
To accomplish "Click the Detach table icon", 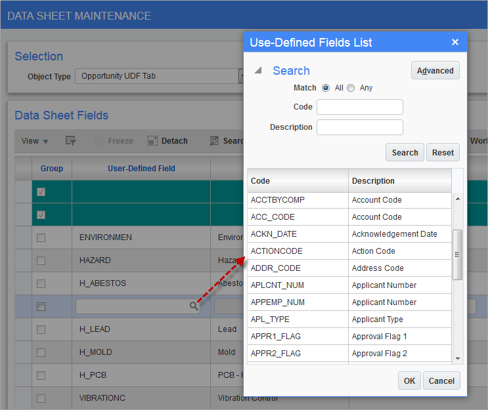I will pyautogui.click(x=152, y=141).
